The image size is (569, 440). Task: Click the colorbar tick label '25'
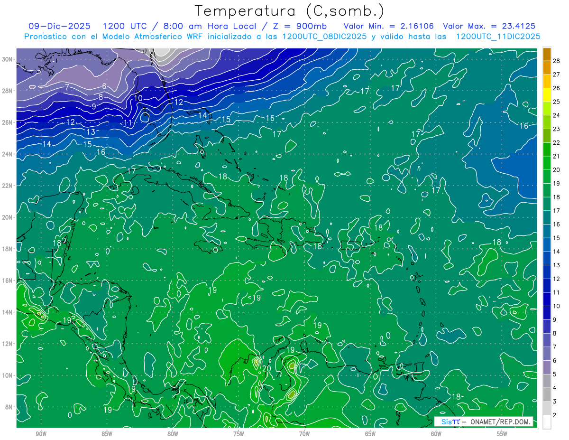click(x=557, y=102)
